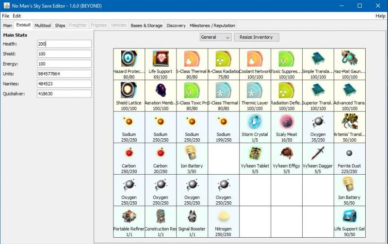Click the Shield Lattice icon
The image size is (388, 244).
coord(129,90)
